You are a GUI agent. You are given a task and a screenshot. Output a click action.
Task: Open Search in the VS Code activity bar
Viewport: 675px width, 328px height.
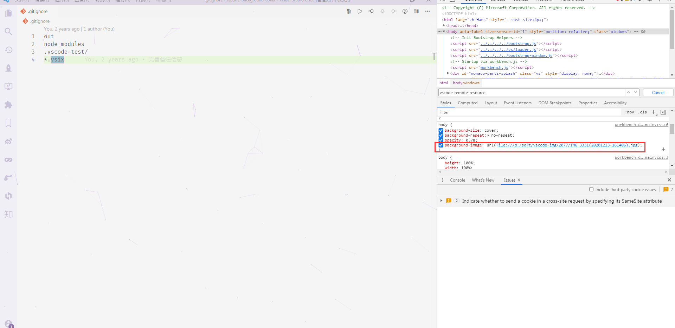[x=8, y=31]
